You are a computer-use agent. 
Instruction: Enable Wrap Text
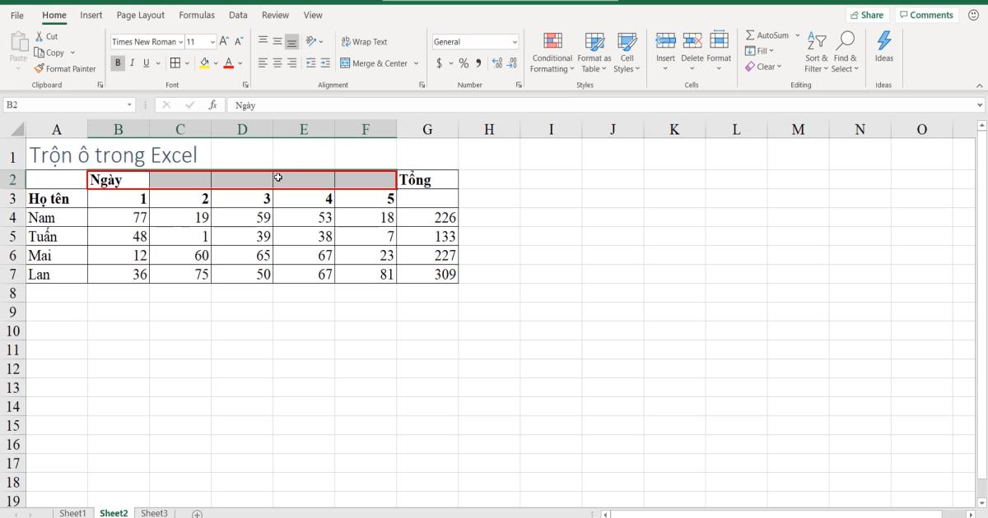click(x=365, y=41)
